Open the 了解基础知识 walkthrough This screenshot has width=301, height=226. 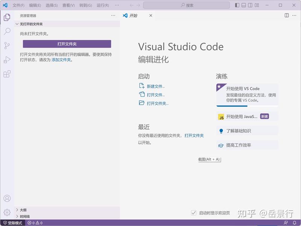pyautogui.click(x=247, y=131)
